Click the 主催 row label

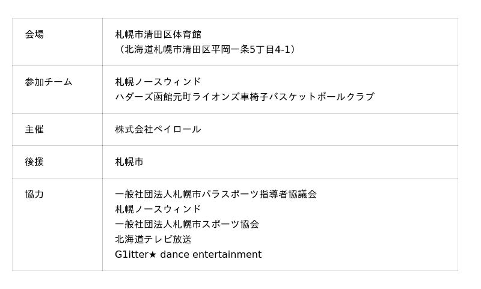pyautogui.click(x=34, y=130)
